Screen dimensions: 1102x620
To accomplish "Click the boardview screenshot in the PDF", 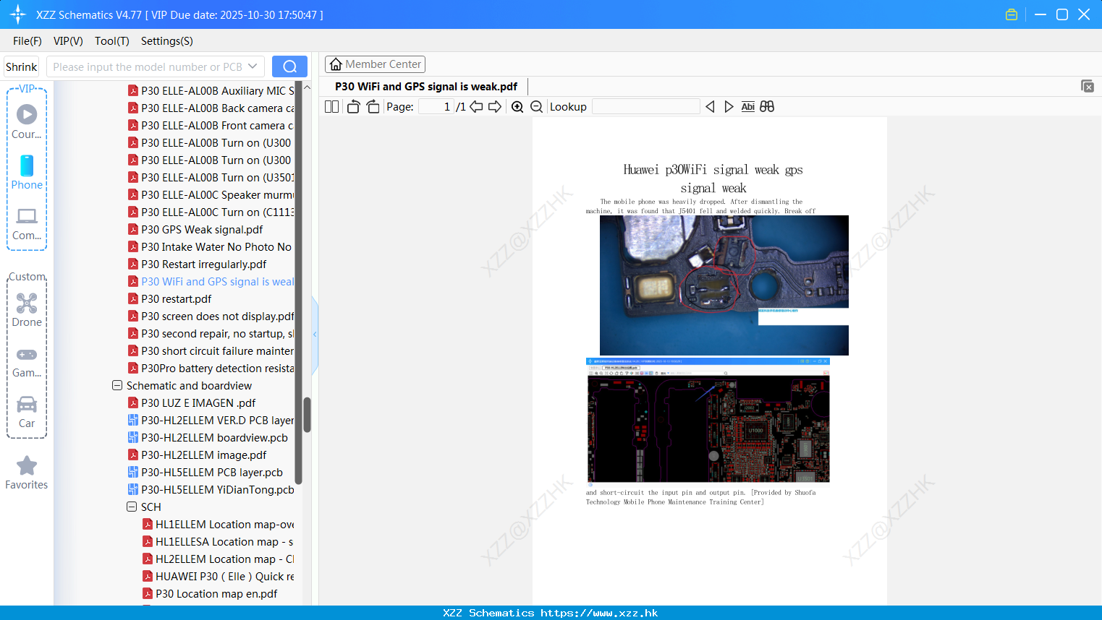I will pyautogui.click(x=708, y=420).
